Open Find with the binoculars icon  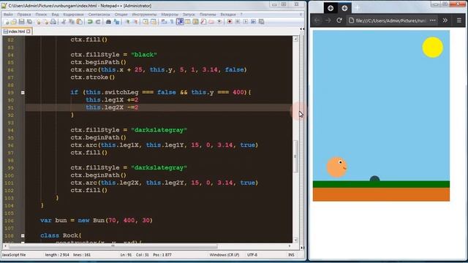[108, 21]
